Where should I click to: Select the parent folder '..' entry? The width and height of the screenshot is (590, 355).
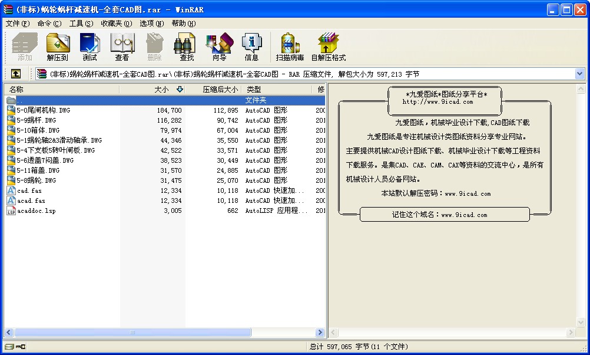(x=20, y=100)
